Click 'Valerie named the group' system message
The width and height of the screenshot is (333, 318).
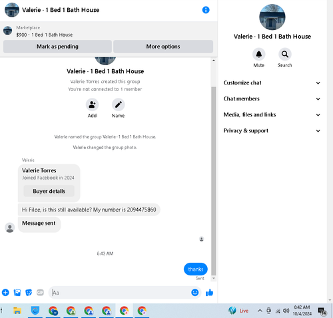pos(105,137)
